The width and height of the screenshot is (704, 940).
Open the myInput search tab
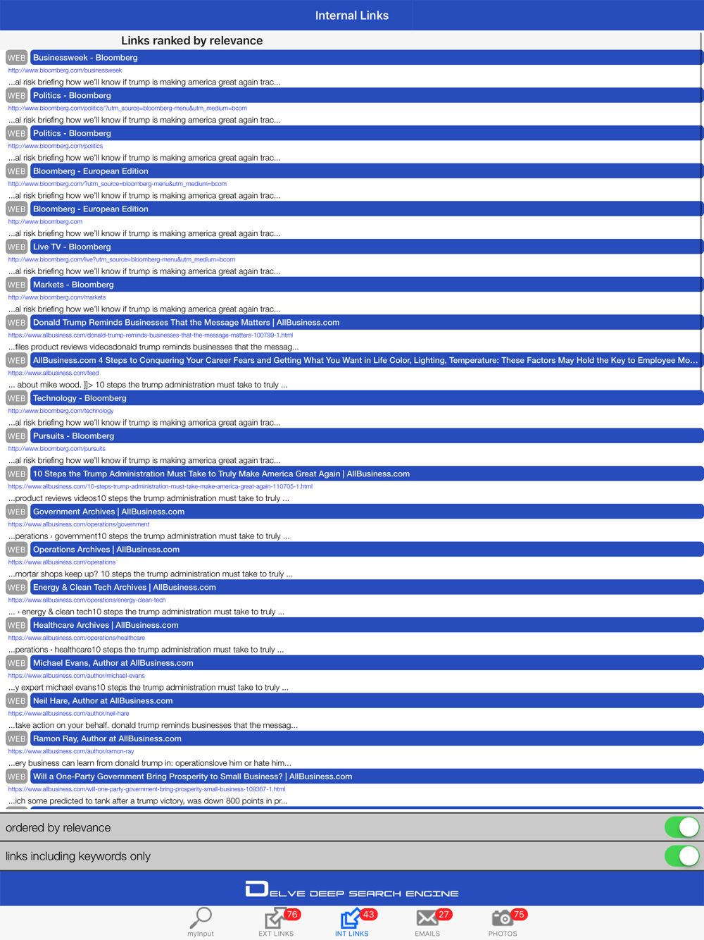(201, 922)
